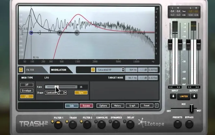Click the right input gain fader
Image resolution: width=215 pixels, height=135 pixels.
coord(180,44)
